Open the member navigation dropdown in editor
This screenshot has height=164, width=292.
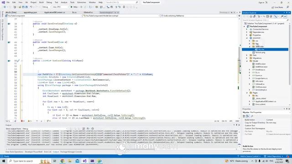pyautogui.click(x=199, y=16)
